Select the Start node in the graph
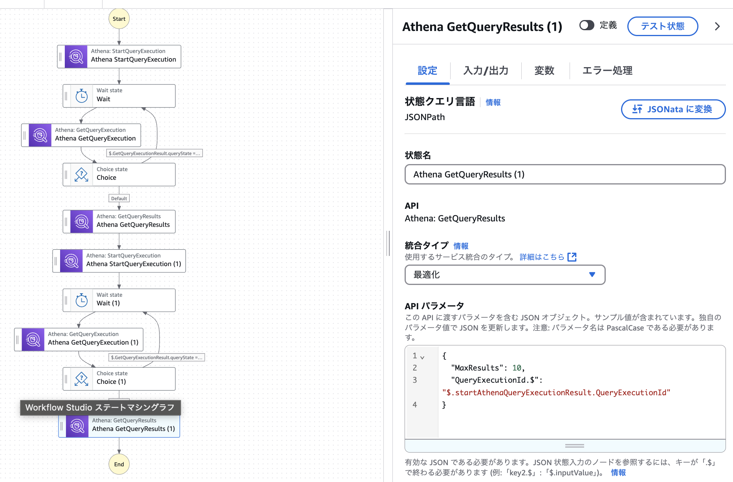 pyautogui.click(x=119, y=19)
